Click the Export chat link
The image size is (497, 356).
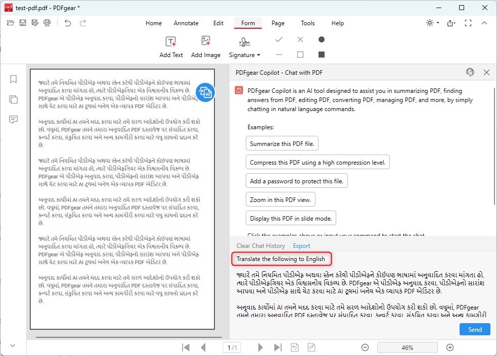(x=301, y=246)
